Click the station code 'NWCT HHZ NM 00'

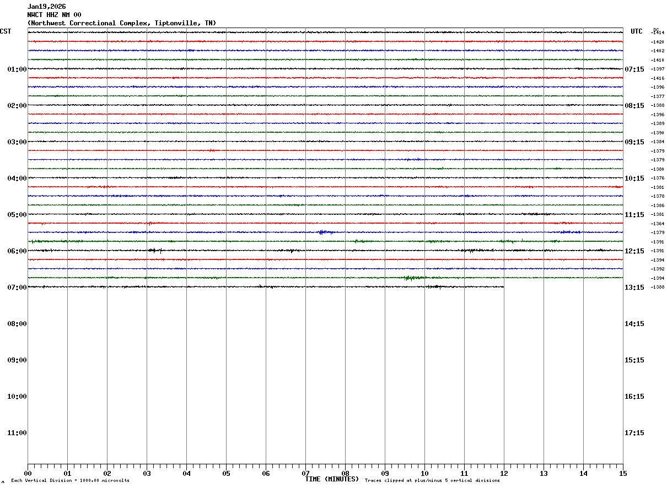[x=54, y=15]
